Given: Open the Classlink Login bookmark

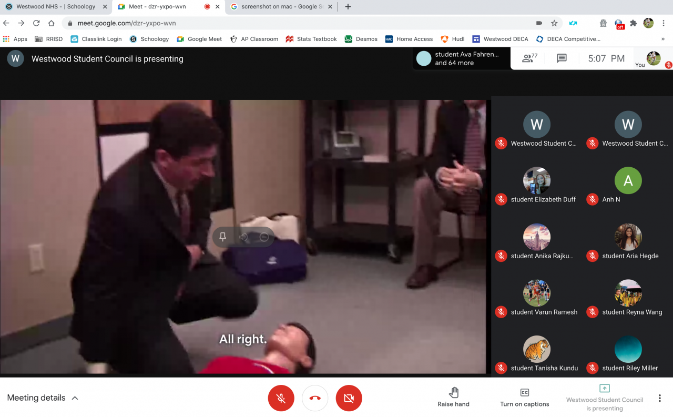Looking at the screenshot, I should (96, 39).
